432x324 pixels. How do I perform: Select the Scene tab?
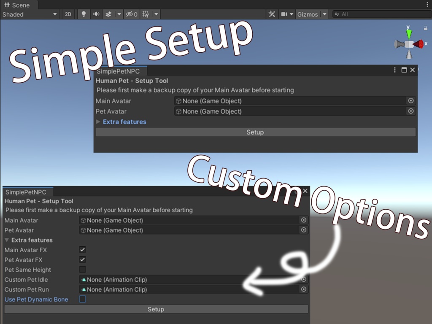17,5
